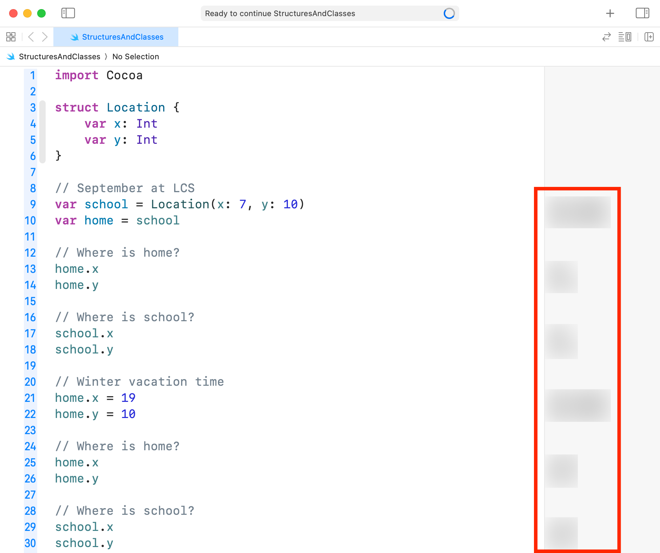Select the StructuresAndClasses tab
Image resolution: width=660 pixels, height=553 pixels.
(x=122, y=37)
